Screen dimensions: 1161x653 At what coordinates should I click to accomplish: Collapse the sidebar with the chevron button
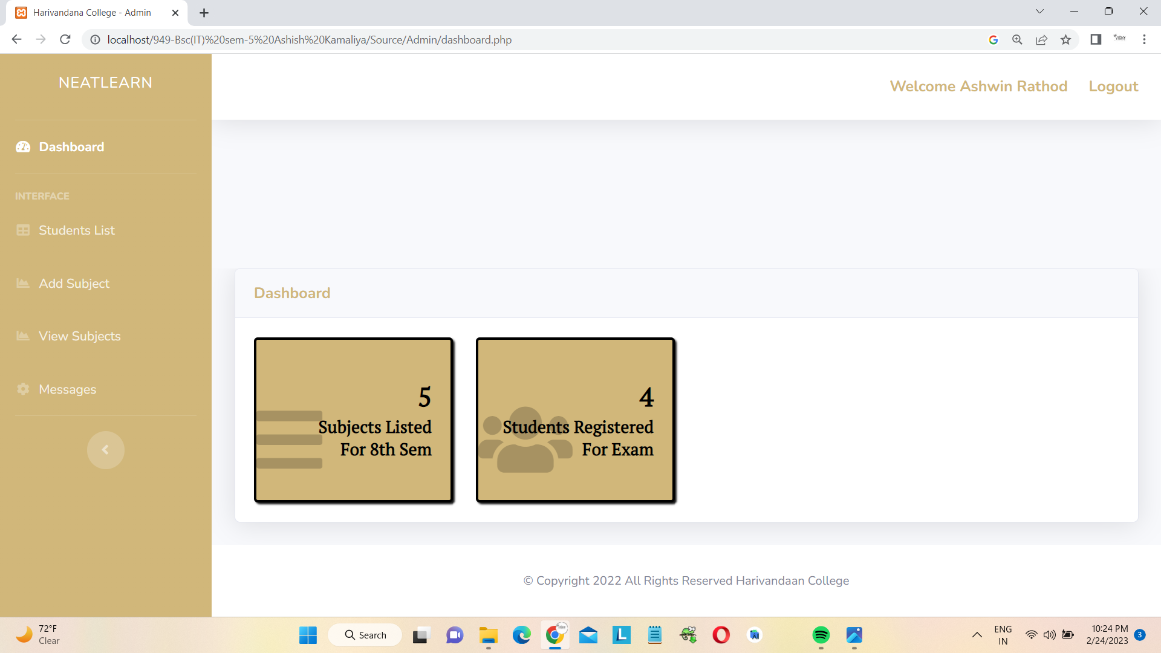(x=105, y=450)
